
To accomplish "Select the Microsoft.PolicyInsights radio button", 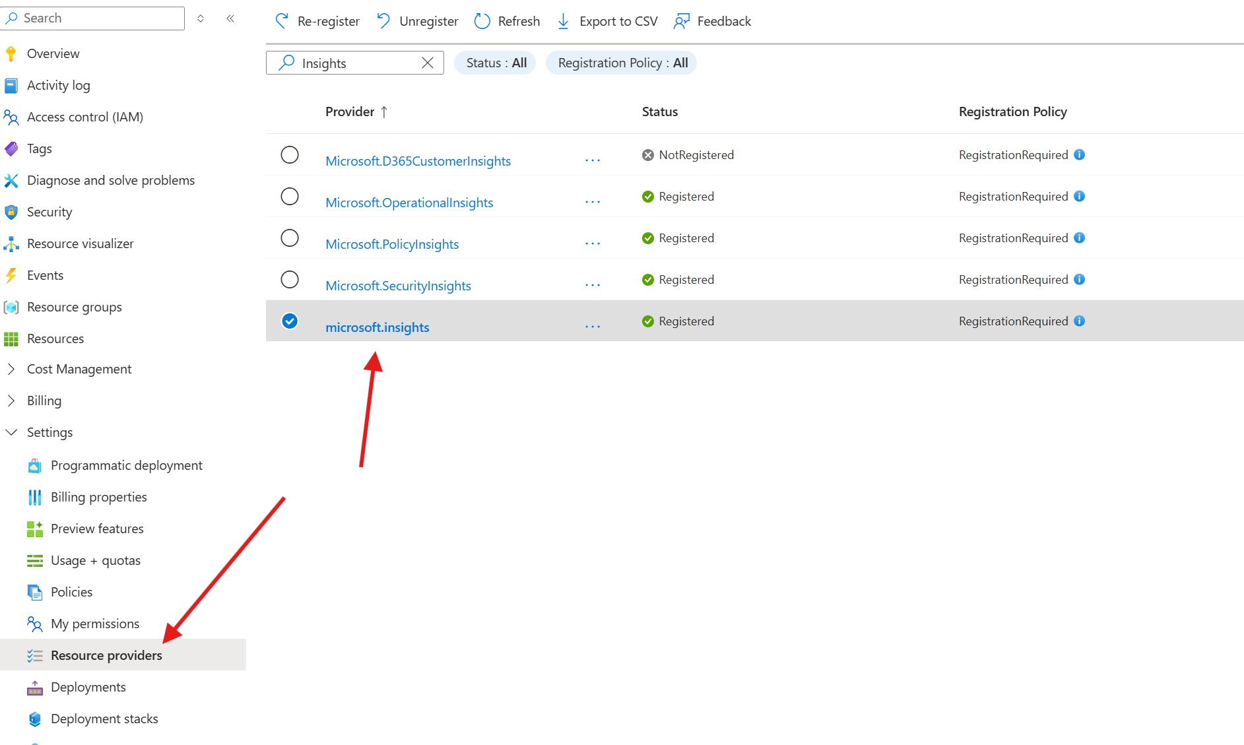I will click(290, 238).
